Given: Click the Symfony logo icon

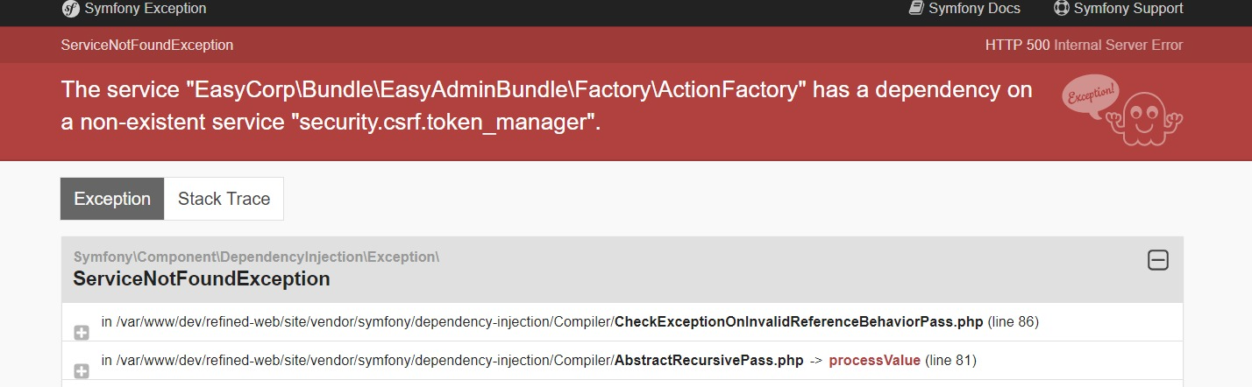Looking at the screenshot, I should coord(70,9).
